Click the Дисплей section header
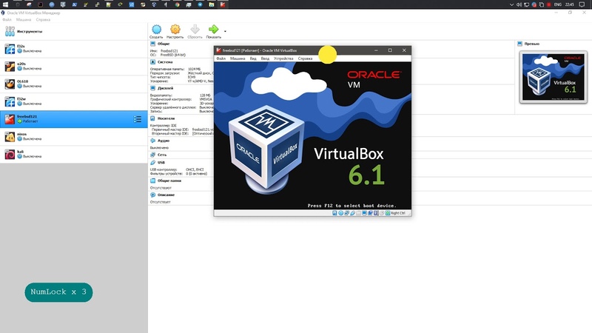This screenshot has width=592, height=333. pos(165,88)
